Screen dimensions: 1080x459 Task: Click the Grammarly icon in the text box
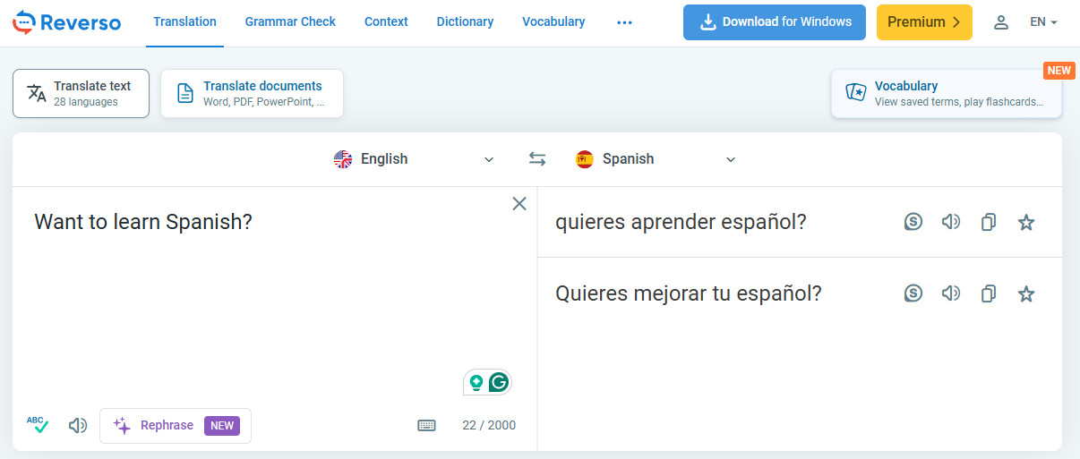[x=499, y=382]
